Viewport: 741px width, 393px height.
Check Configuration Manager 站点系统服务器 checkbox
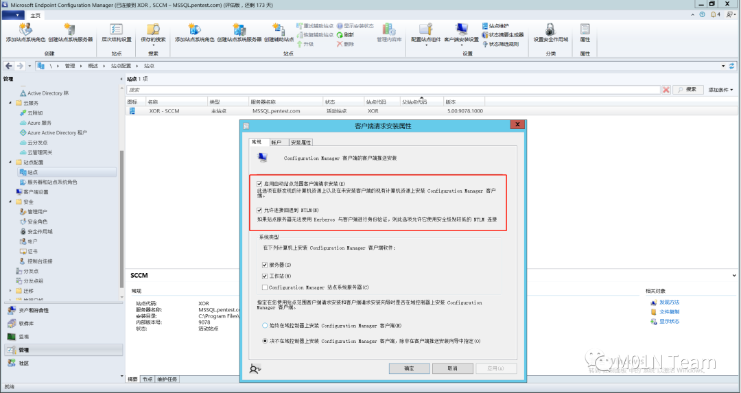click(x=265, y=287)
